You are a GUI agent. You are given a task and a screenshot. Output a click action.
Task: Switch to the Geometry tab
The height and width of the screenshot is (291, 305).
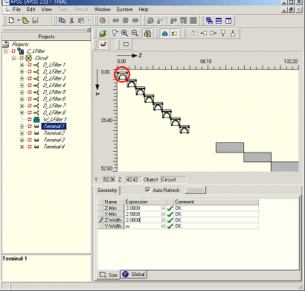pos(107,191)
